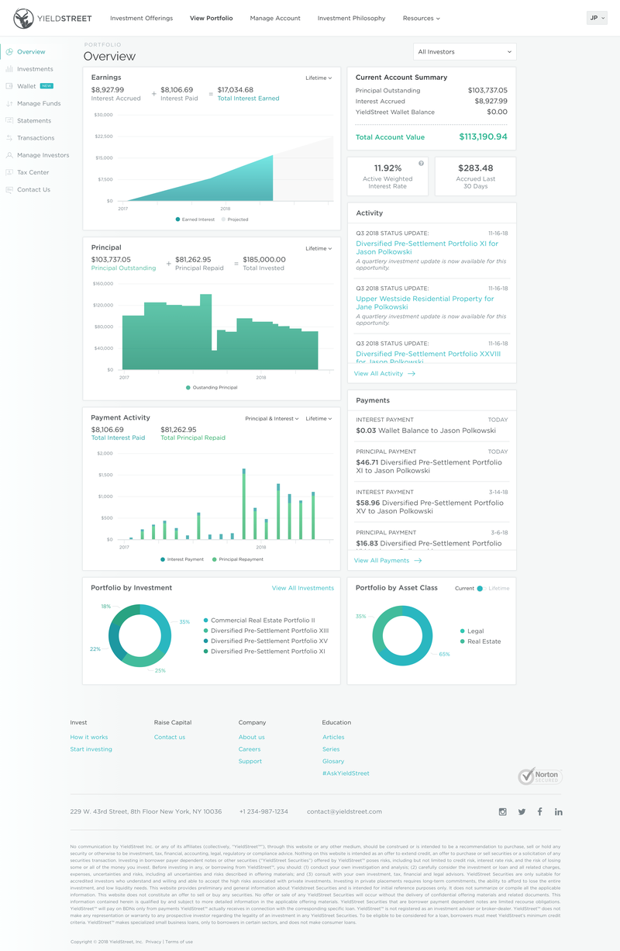Toggle the Projected legend marker
The image size is (620, 951).
(x=223, y=220)
